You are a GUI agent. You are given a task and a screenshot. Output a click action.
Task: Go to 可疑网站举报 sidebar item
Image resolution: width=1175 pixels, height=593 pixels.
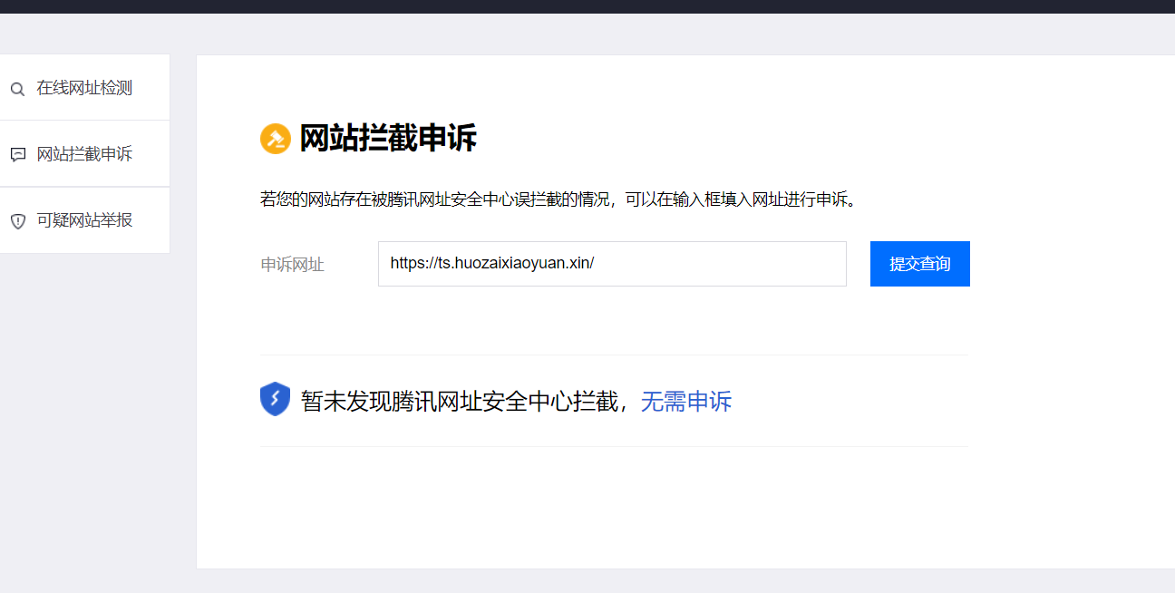pos(84,220)
